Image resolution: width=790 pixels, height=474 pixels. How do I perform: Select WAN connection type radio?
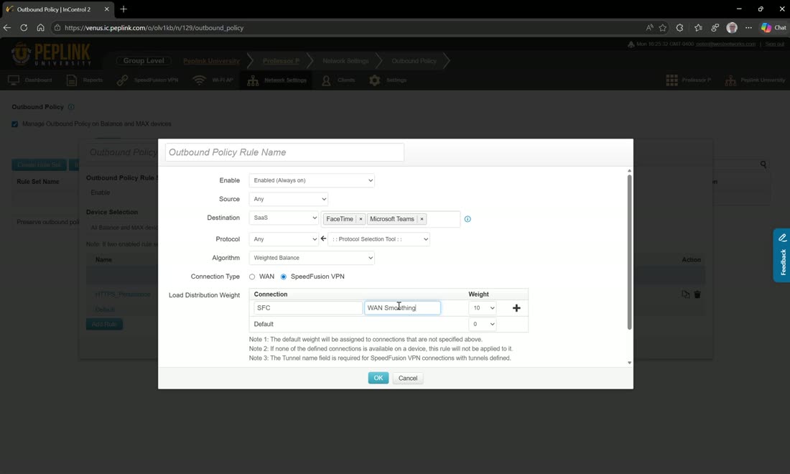(252, 276)
